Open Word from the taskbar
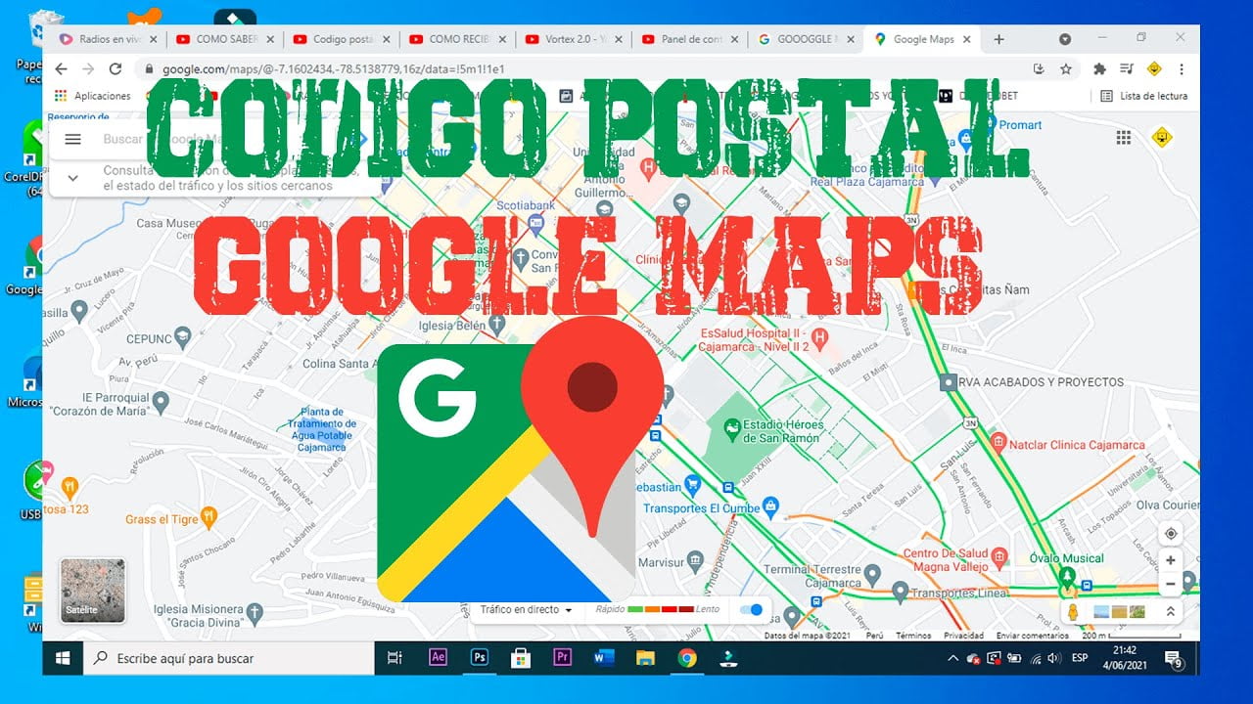 point(603,658)
